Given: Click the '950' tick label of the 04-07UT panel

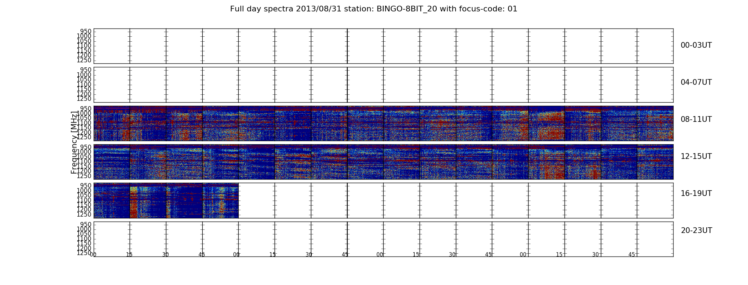Looking at the screenshot, I should point(85,70).
